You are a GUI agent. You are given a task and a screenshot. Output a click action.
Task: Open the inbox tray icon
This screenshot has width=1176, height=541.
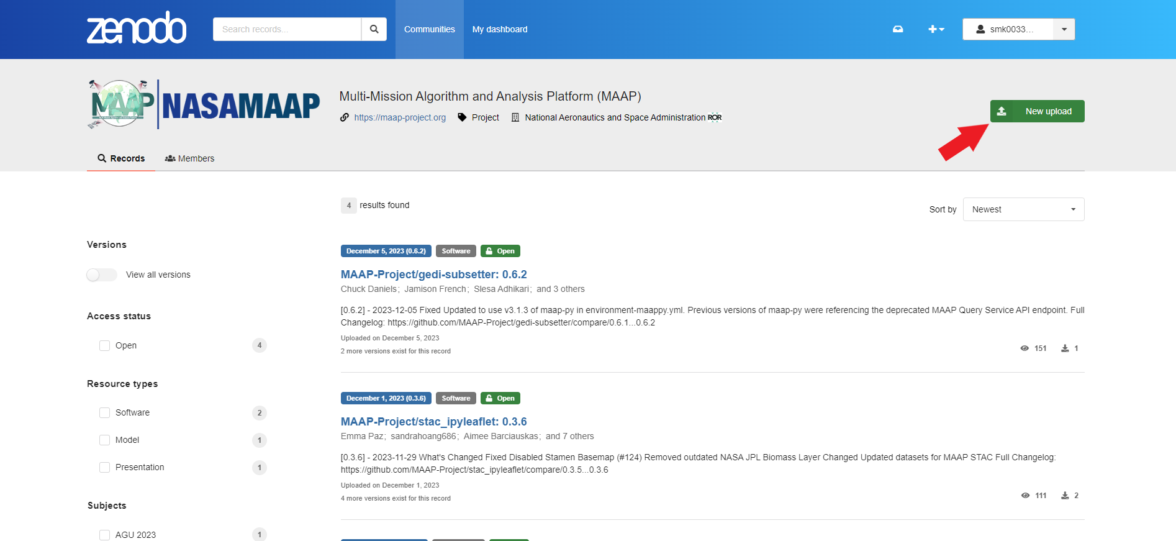pyautogui.click(x=898, y=29)
